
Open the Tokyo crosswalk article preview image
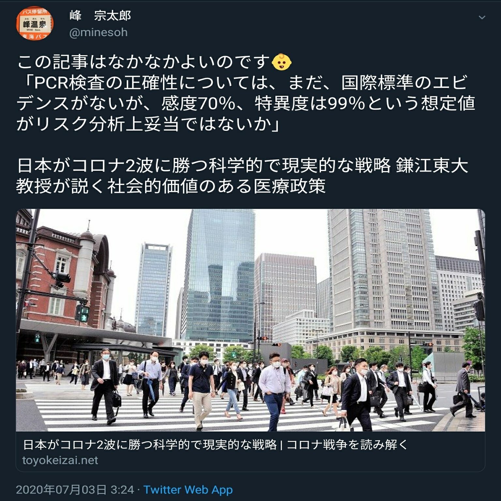point(250,320)
